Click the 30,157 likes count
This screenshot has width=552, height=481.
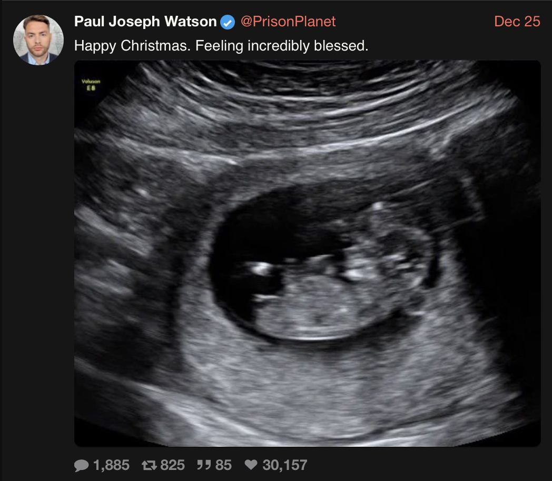(x=285, y=465)
